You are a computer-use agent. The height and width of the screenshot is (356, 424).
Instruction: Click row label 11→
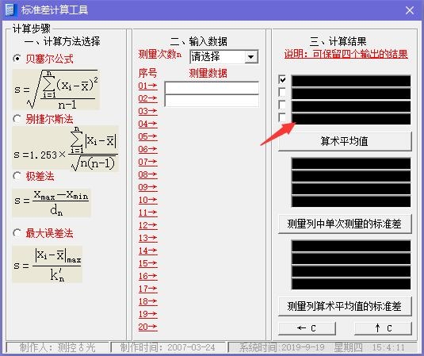coord(147,212)
